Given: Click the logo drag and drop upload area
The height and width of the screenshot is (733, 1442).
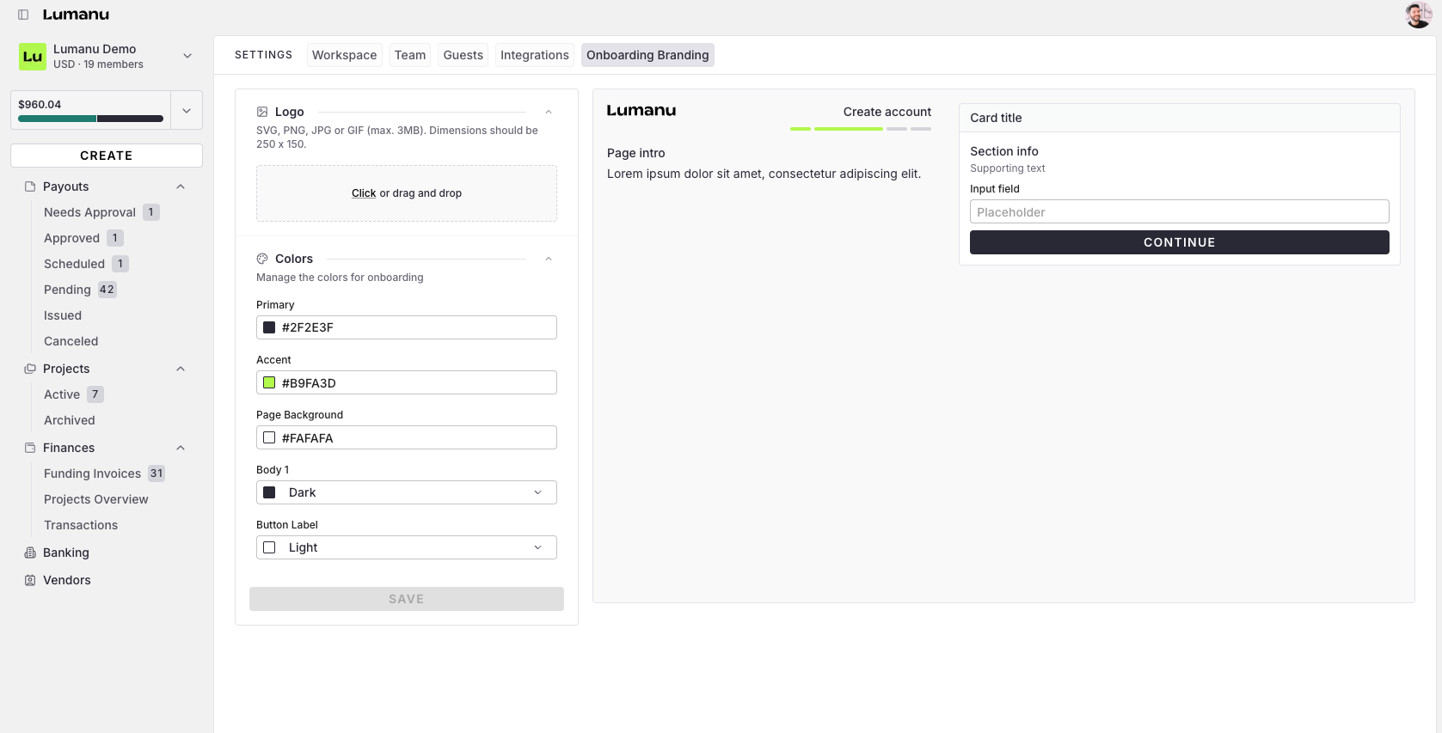Looking at the screenshot, I should click(407, 193).
